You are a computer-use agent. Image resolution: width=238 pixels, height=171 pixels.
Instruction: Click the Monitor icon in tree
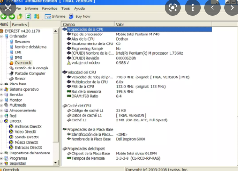click(6, 100)
